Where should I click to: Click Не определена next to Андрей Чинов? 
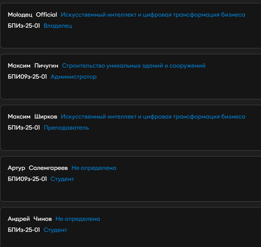[78, 219]
